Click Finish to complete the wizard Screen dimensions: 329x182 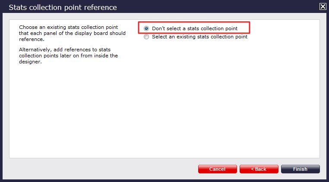pos(301,169)
